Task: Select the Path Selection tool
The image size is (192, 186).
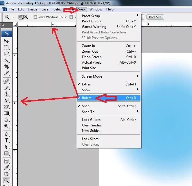Action: tap(6, 147)
